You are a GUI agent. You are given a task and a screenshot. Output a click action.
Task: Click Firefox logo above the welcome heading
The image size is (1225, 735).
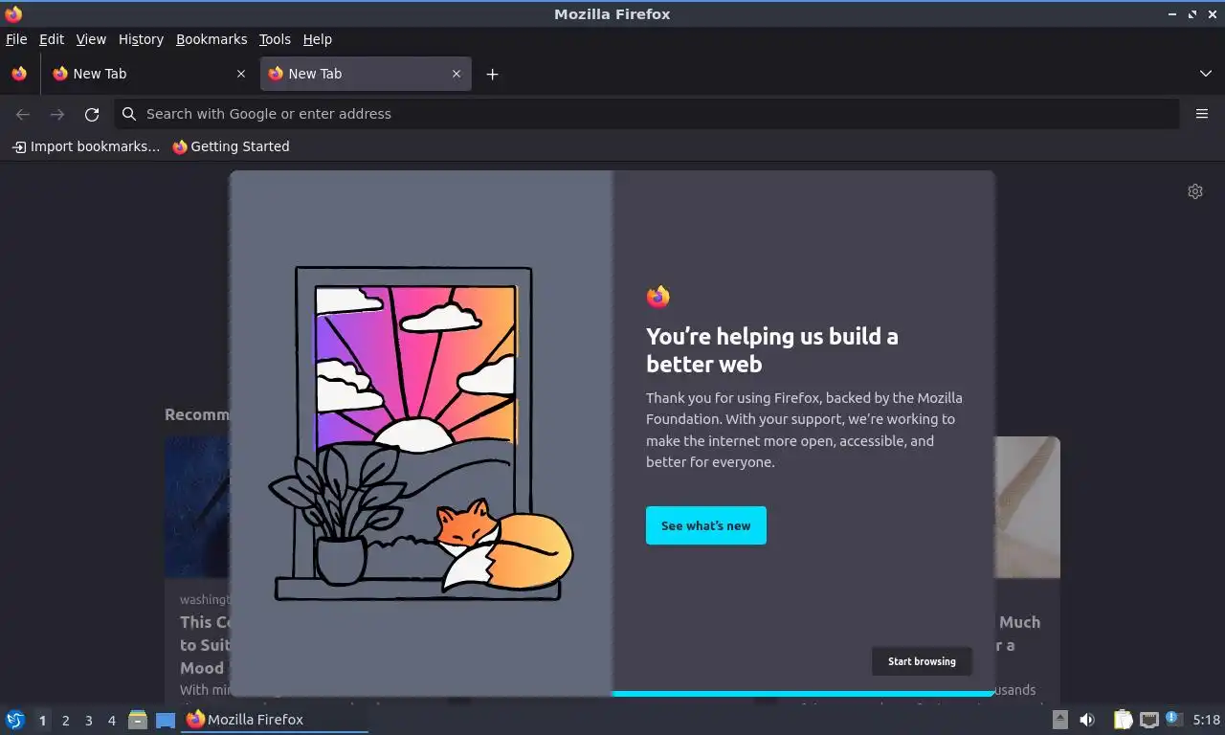point(657,297)
